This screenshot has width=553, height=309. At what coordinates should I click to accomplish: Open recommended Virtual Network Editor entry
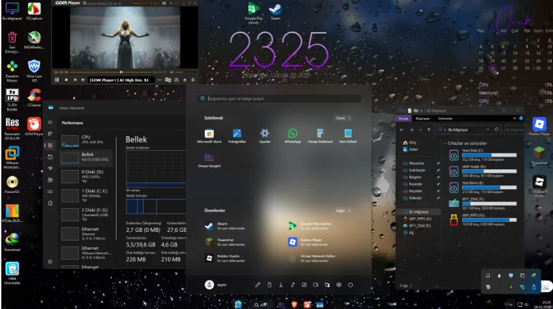tap(312, 258)
